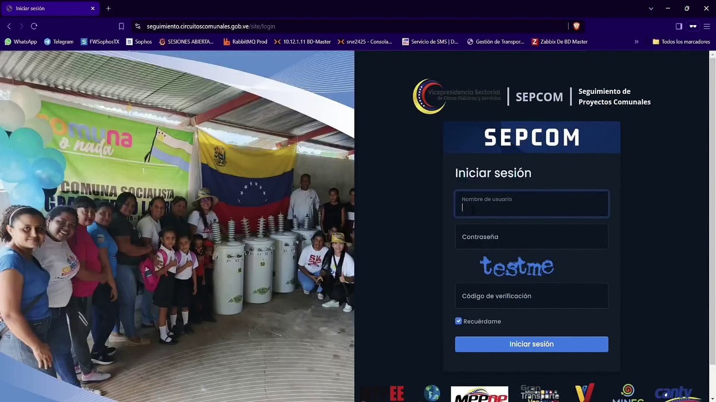Click the MINEC logo in footer

(x=628, y=393)
